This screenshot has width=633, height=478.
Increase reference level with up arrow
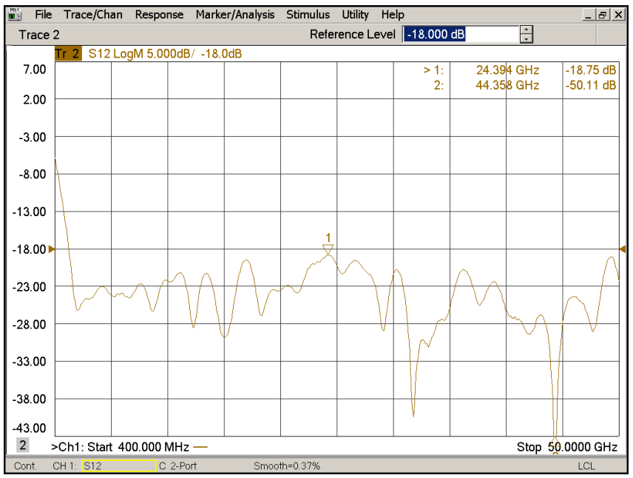click(526, 30)
